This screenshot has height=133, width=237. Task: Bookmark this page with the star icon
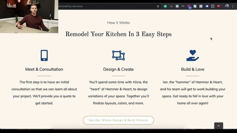(x=158, y=6)
